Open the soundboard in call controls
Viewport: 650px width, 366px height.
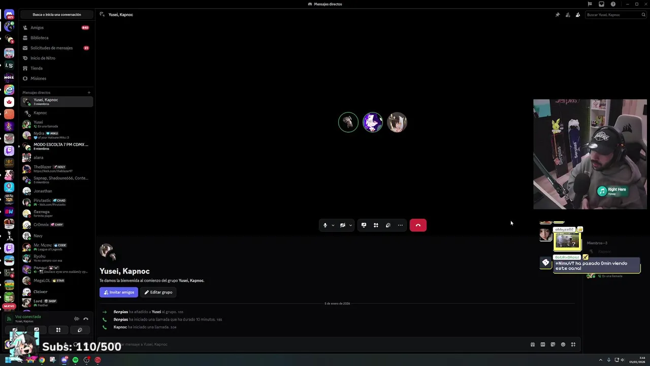pos(388,225)
